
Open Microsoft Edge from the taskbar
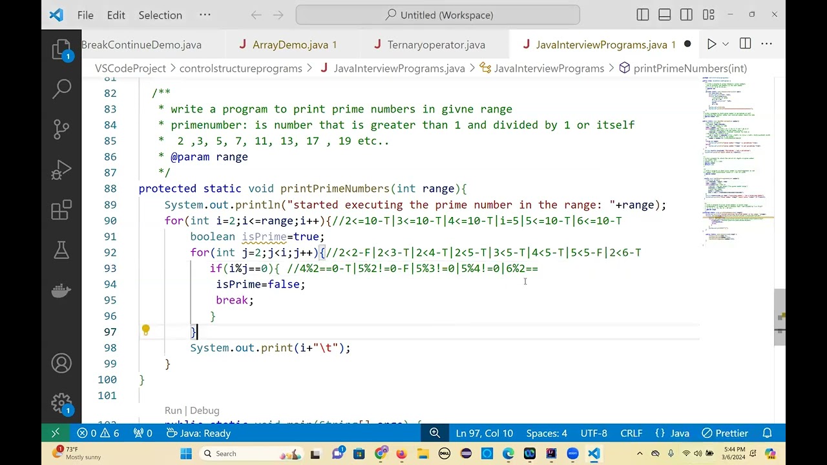pyautogui.click(x=508, y=454)
